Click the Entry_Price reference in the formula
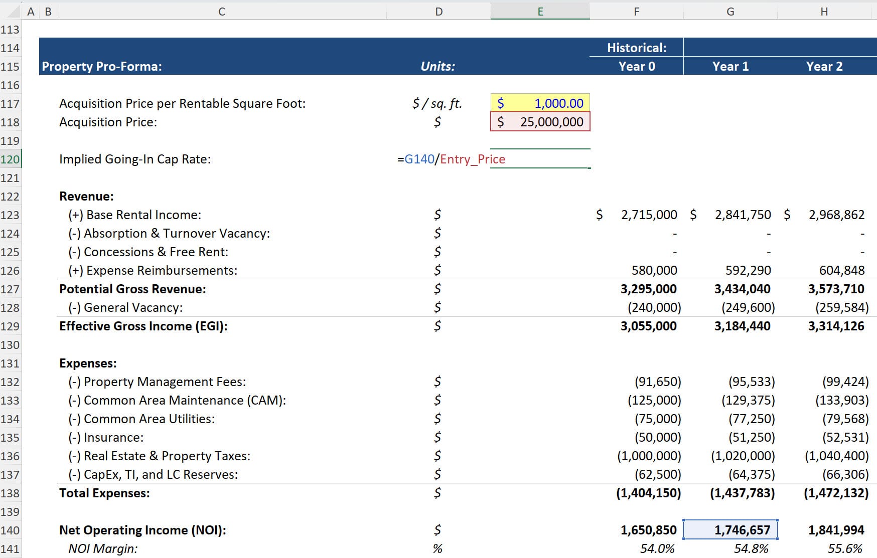877x558 pixels. click(x=472, y=159)
